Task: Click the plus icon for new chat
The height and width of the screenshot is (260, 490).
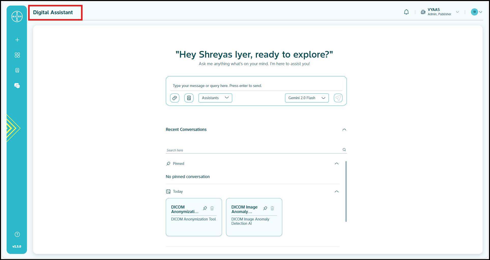Action: click(x=17, y=40)
